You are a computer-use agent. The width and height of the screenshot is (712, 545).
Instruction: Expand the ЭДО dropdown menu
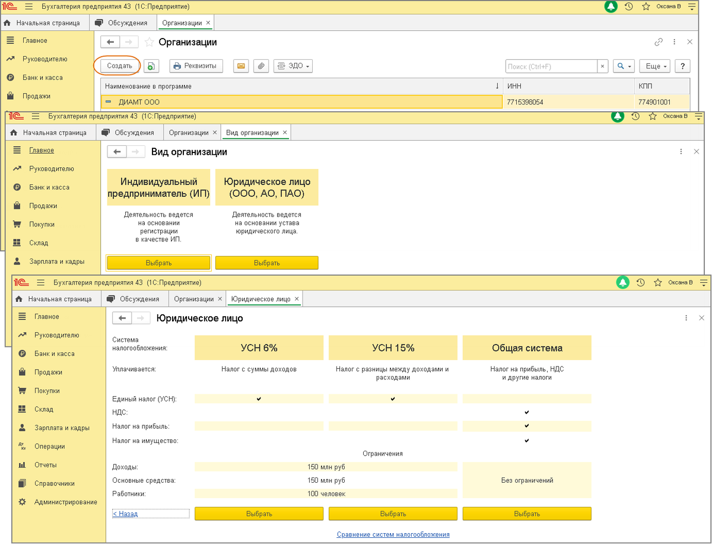click(x=293, y=66)
